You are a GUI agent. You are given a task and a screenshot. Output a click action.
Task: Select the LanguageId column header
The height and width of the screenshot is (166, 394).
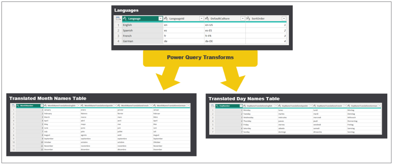tap(183, 19)
